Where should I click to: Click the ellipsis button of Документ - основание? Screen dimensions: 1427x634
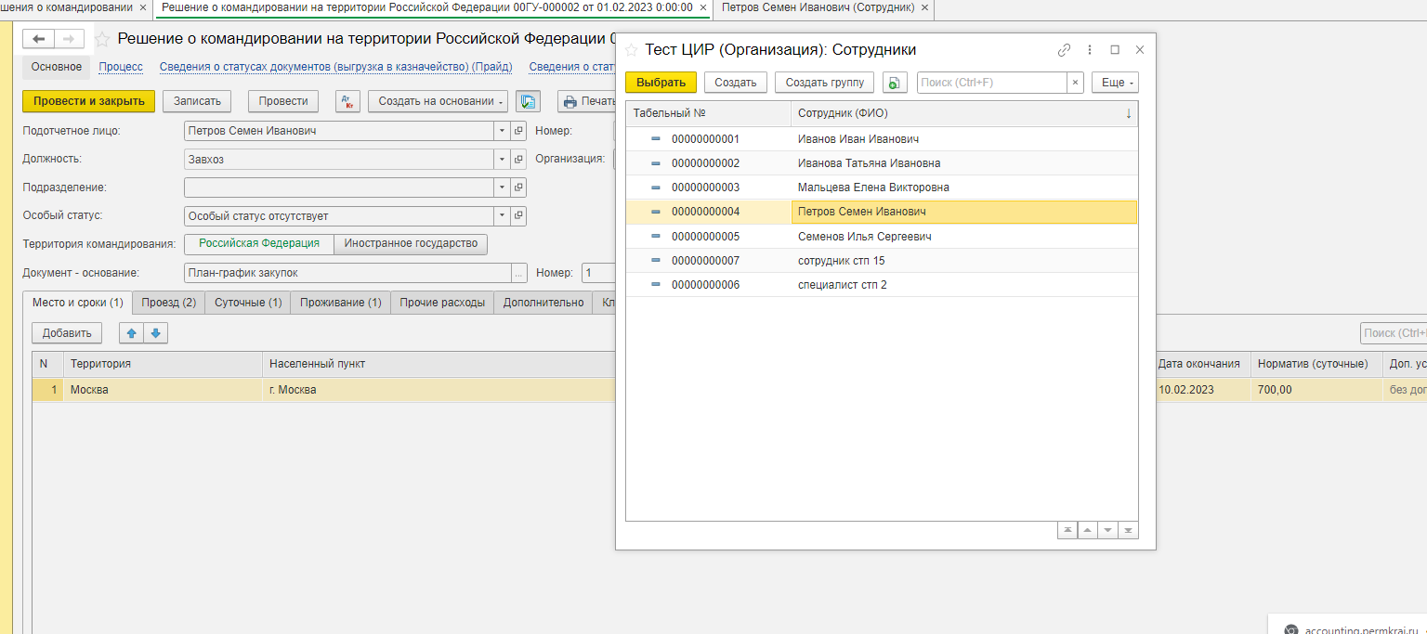tap(519, 273)
